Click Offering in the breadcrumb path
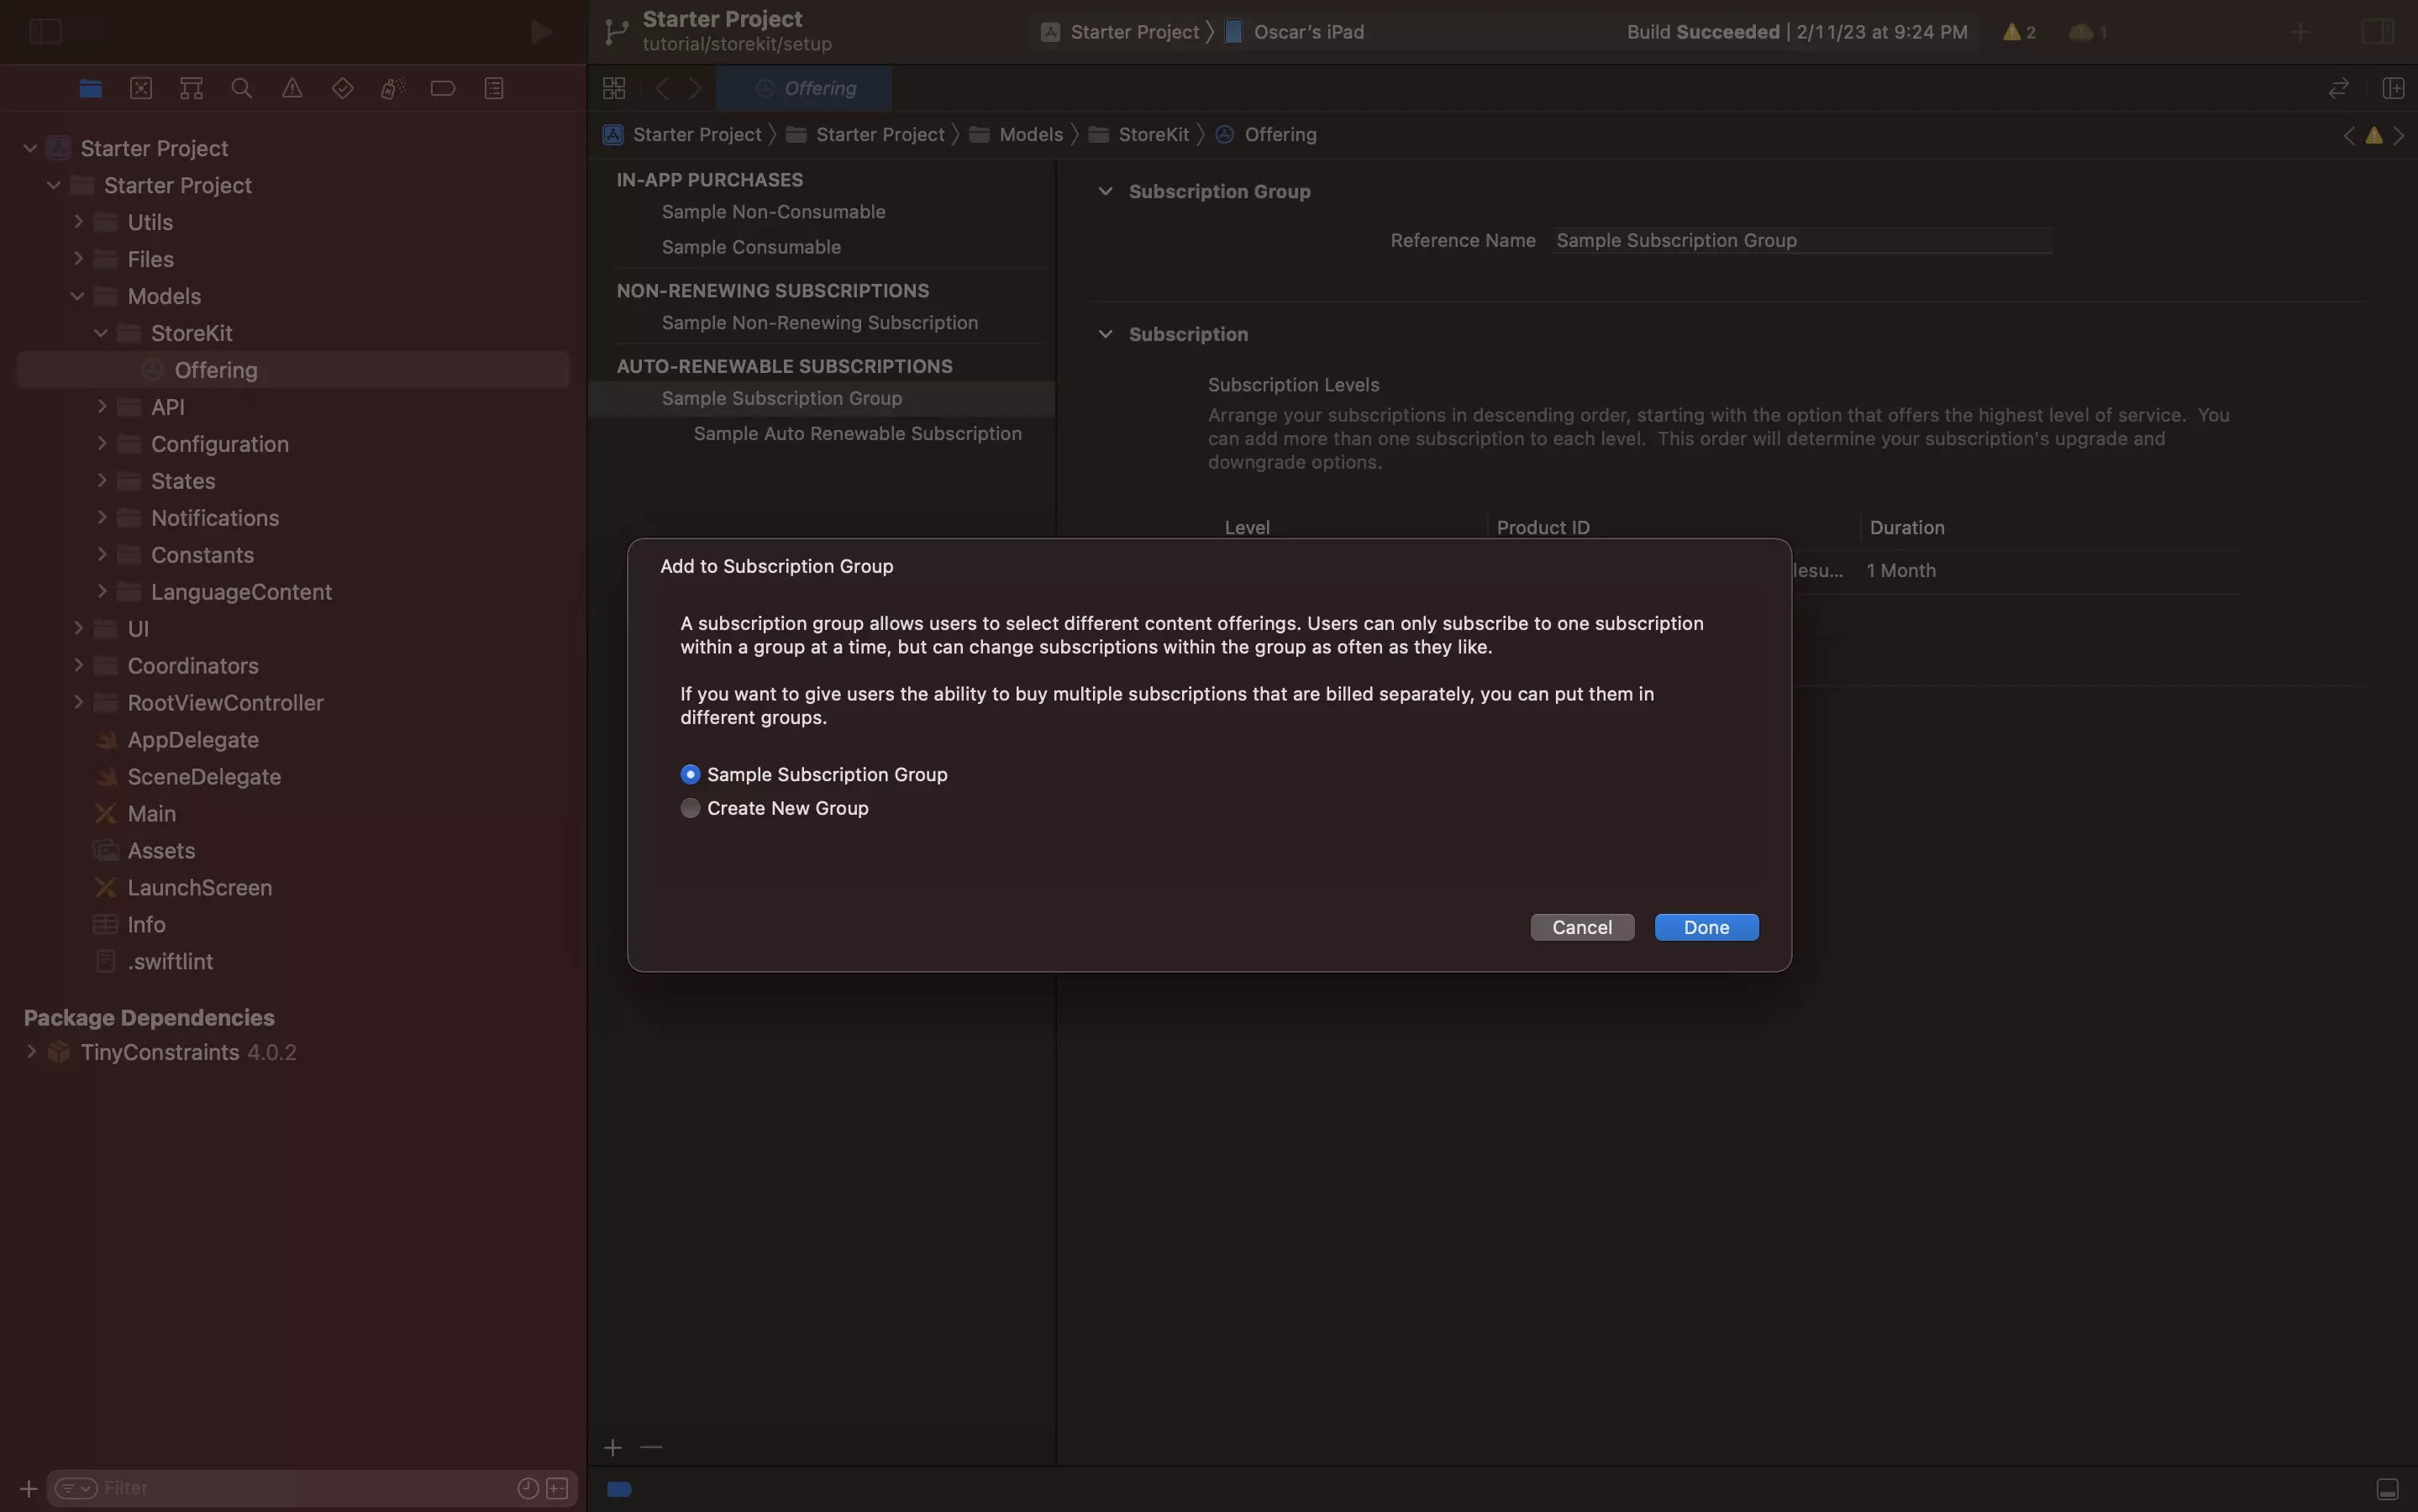Image resolution: width=2418 pixels, height=1512 pixels. pos(1280,134)
